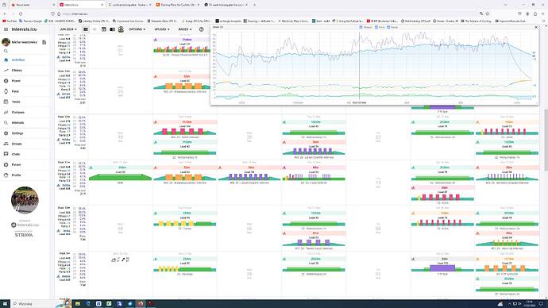Open the taskbar notification center icon

pyautogui.click(x=542, y=304)
